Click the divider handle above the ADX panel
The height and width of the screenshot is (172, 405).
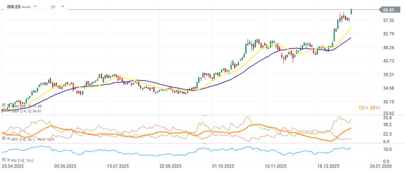(x=204, y=115)
